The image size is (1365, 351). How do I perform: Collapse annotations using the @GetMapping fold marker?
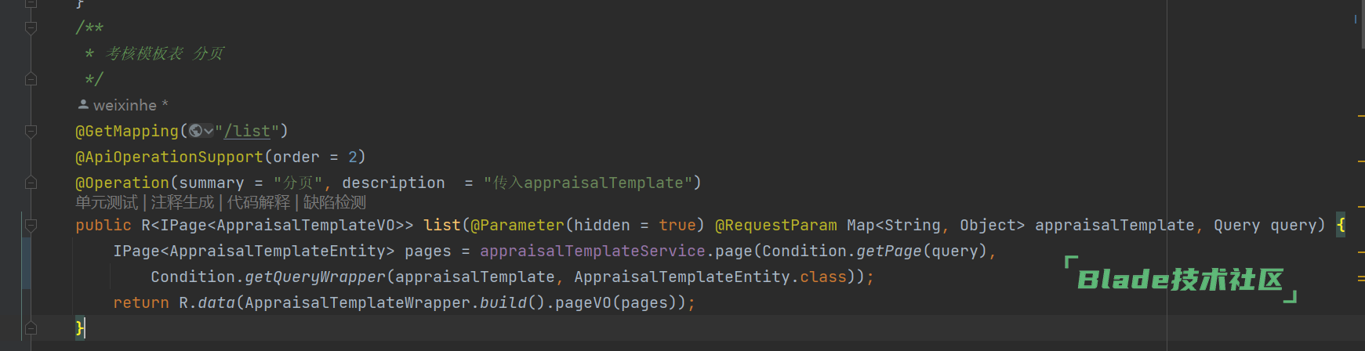[31, 132]
